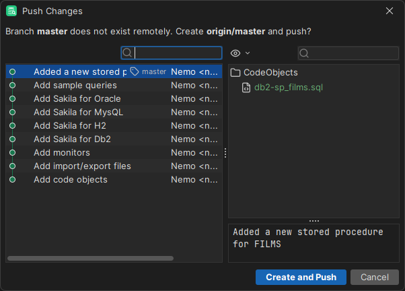Click the vertical splitter handle between panels
Viewport: 405px width, 291px height.
tap(225, 154)
